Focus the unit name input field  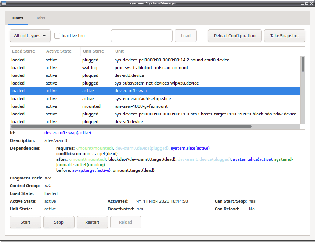pyautogui.click(x=142, y=36)
